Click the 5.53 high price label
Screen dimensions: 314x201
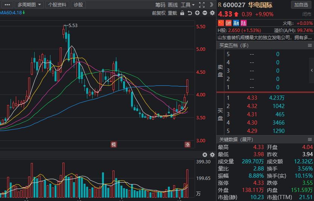[x=73, y=26]
